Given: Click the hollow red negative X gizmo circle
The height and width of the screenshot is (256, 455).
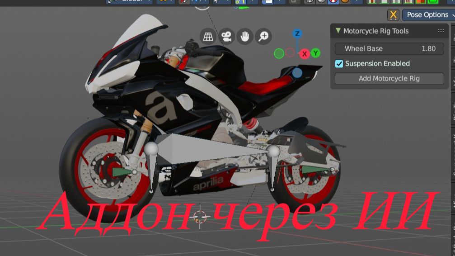Looking at the screenshot, I should click(290, 52).
